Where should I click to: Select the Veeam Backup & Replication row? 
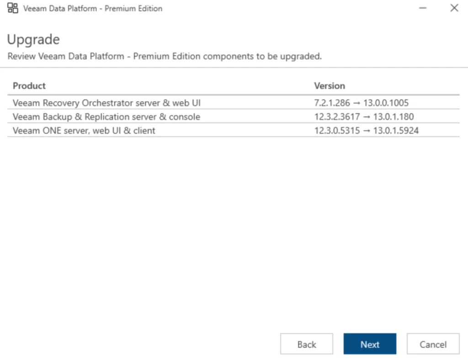(106, 116)
